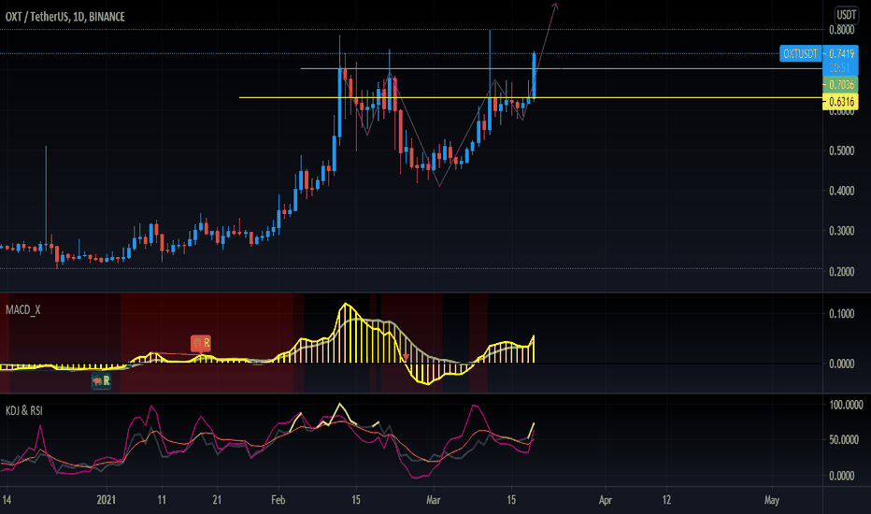Select the green horizontal resistance line
871x514 pixels.
point(561,69)
